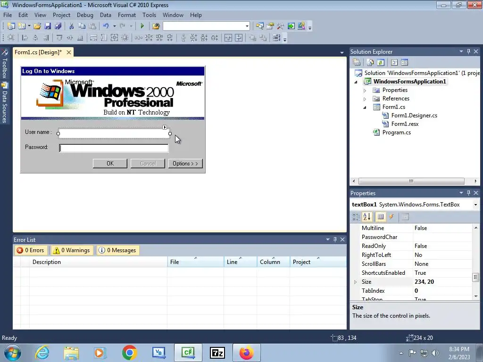Open Firefox from the taskbar
Screen dimensions: 483x362
pyautogui.click(x=246, y=353)
